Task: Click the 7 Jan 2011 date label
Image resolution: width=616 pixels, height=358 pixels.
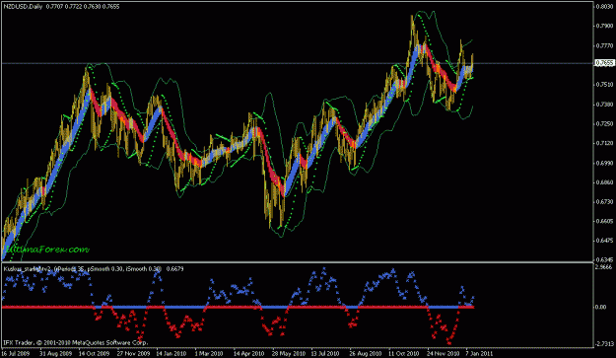Action: pos(479,353)
